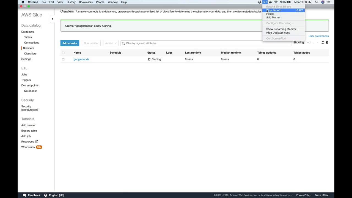Click the Starting status spinner icon

[149, 59]
